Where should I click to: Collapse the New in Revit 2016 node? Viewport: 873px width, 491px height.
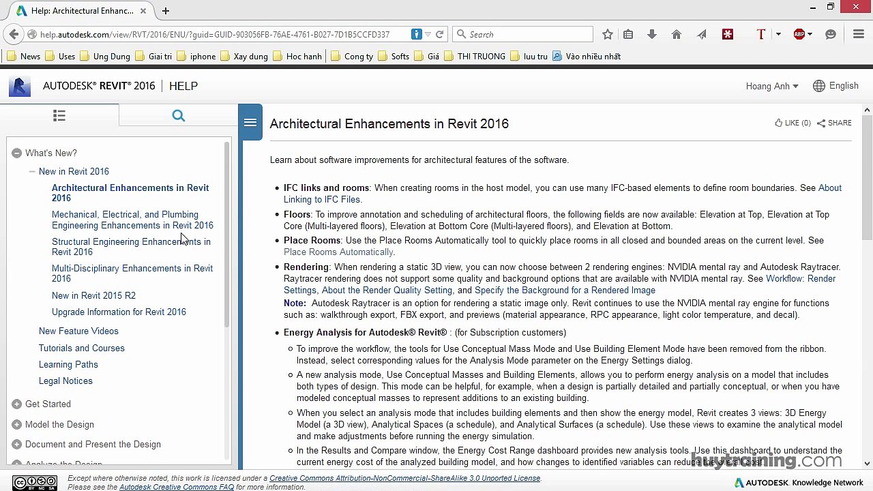click(32, 171)
